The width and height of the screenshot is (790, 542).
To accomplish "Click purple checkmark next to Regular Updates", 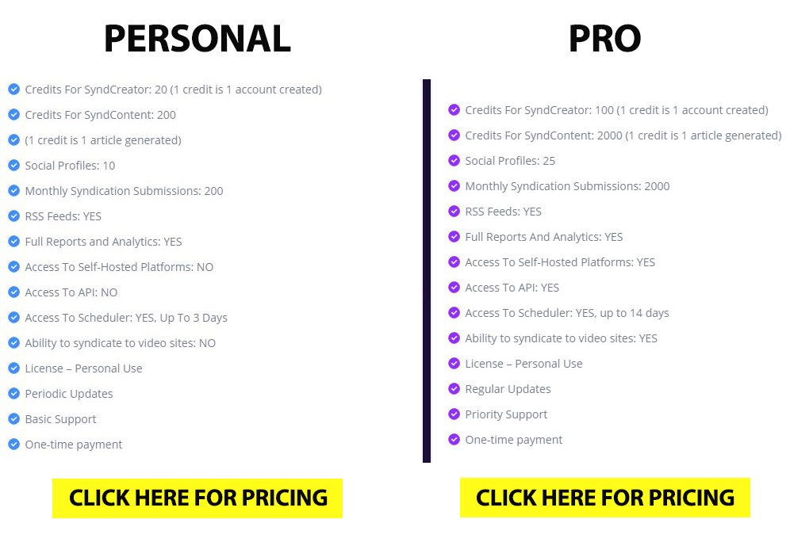I will (x=454, y=389).
